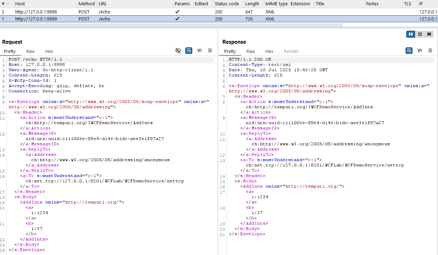Open the Response editor options menu
This screenshot has width=438, height=255.
pyautogui.click(x=430, y=51)
